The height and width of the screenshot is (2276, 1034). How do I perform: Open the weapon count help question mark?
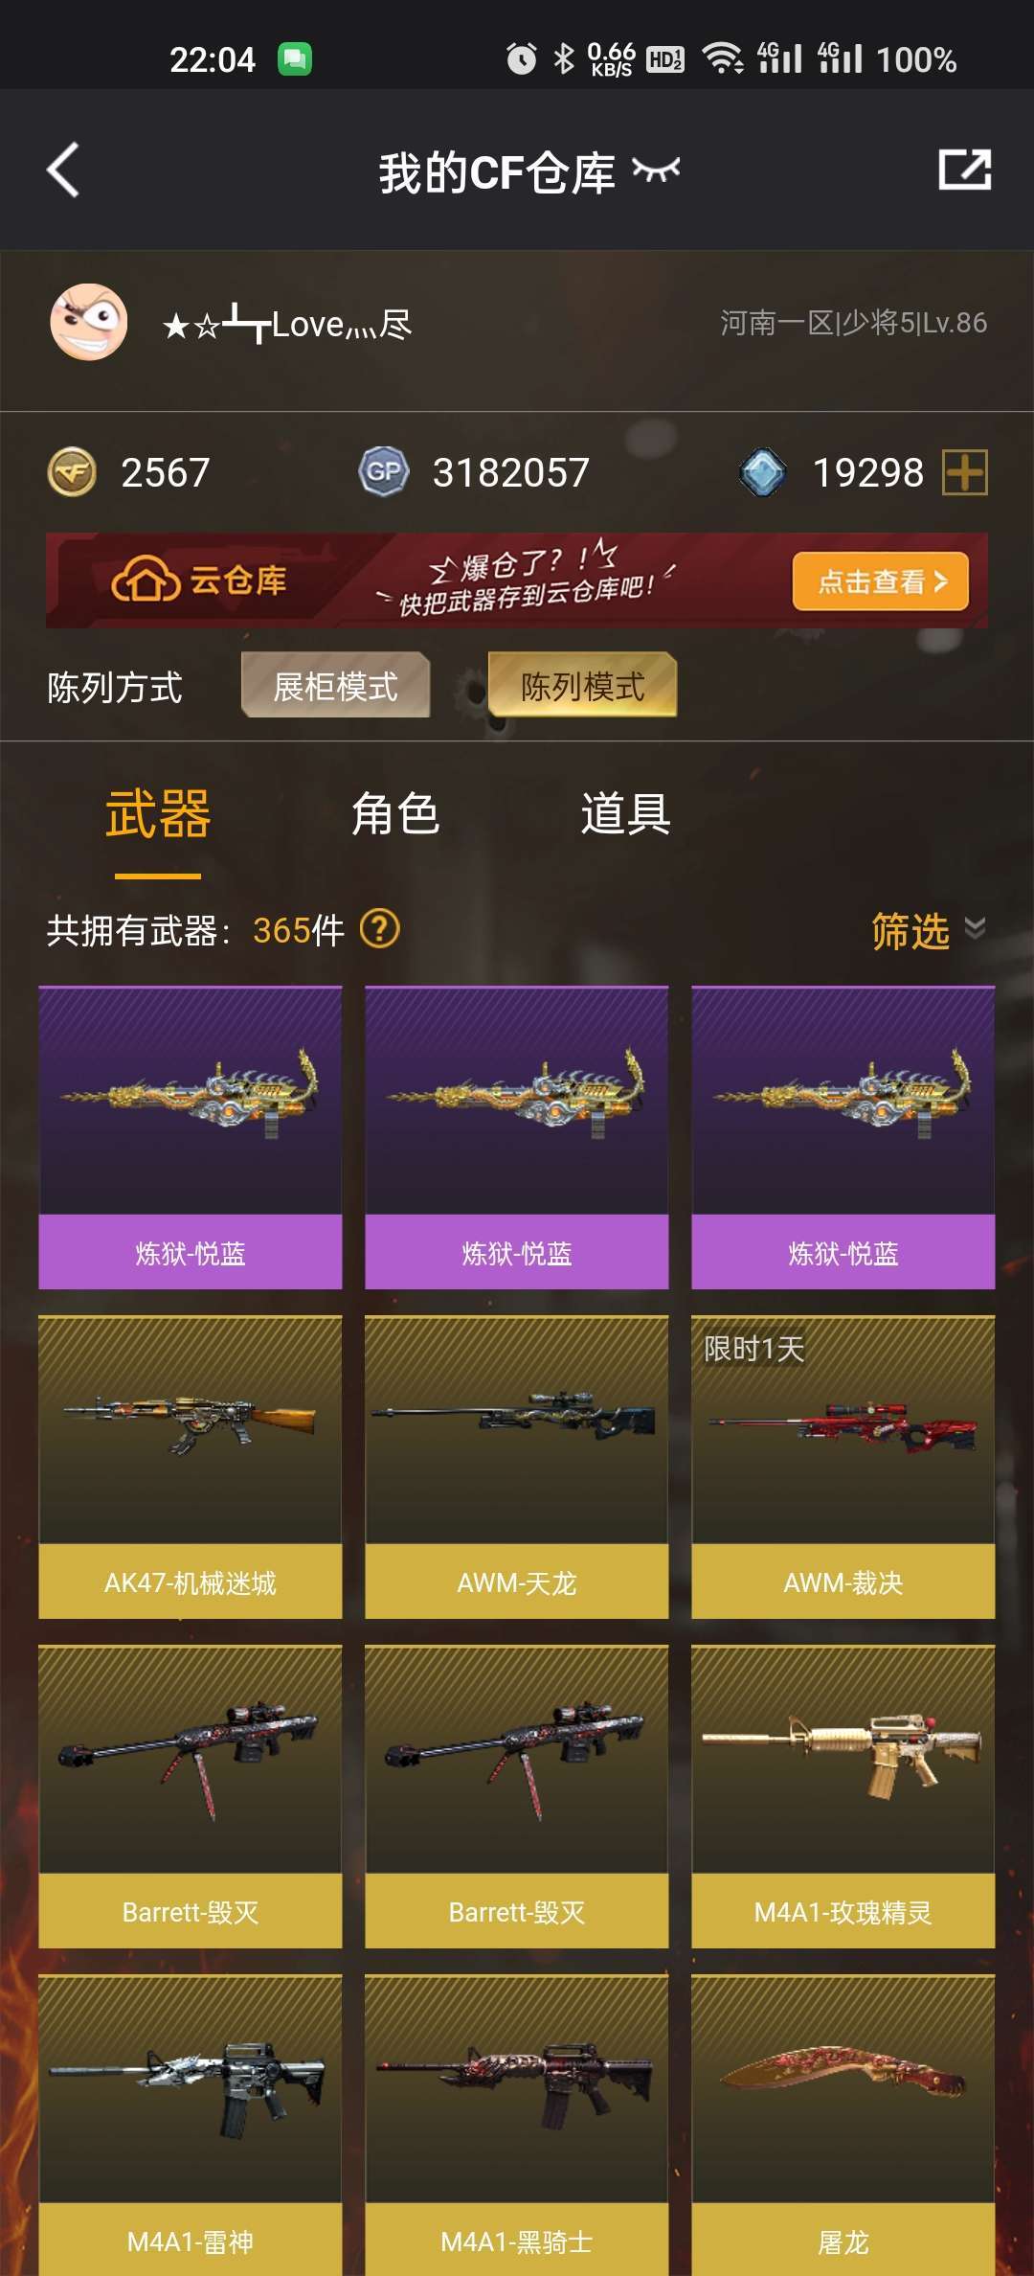pos(379,928)
